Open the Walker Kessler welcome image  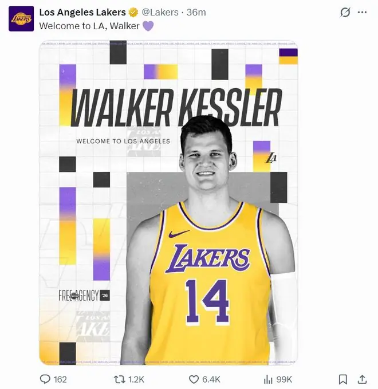pyautogui.click(x=168, y=202)
